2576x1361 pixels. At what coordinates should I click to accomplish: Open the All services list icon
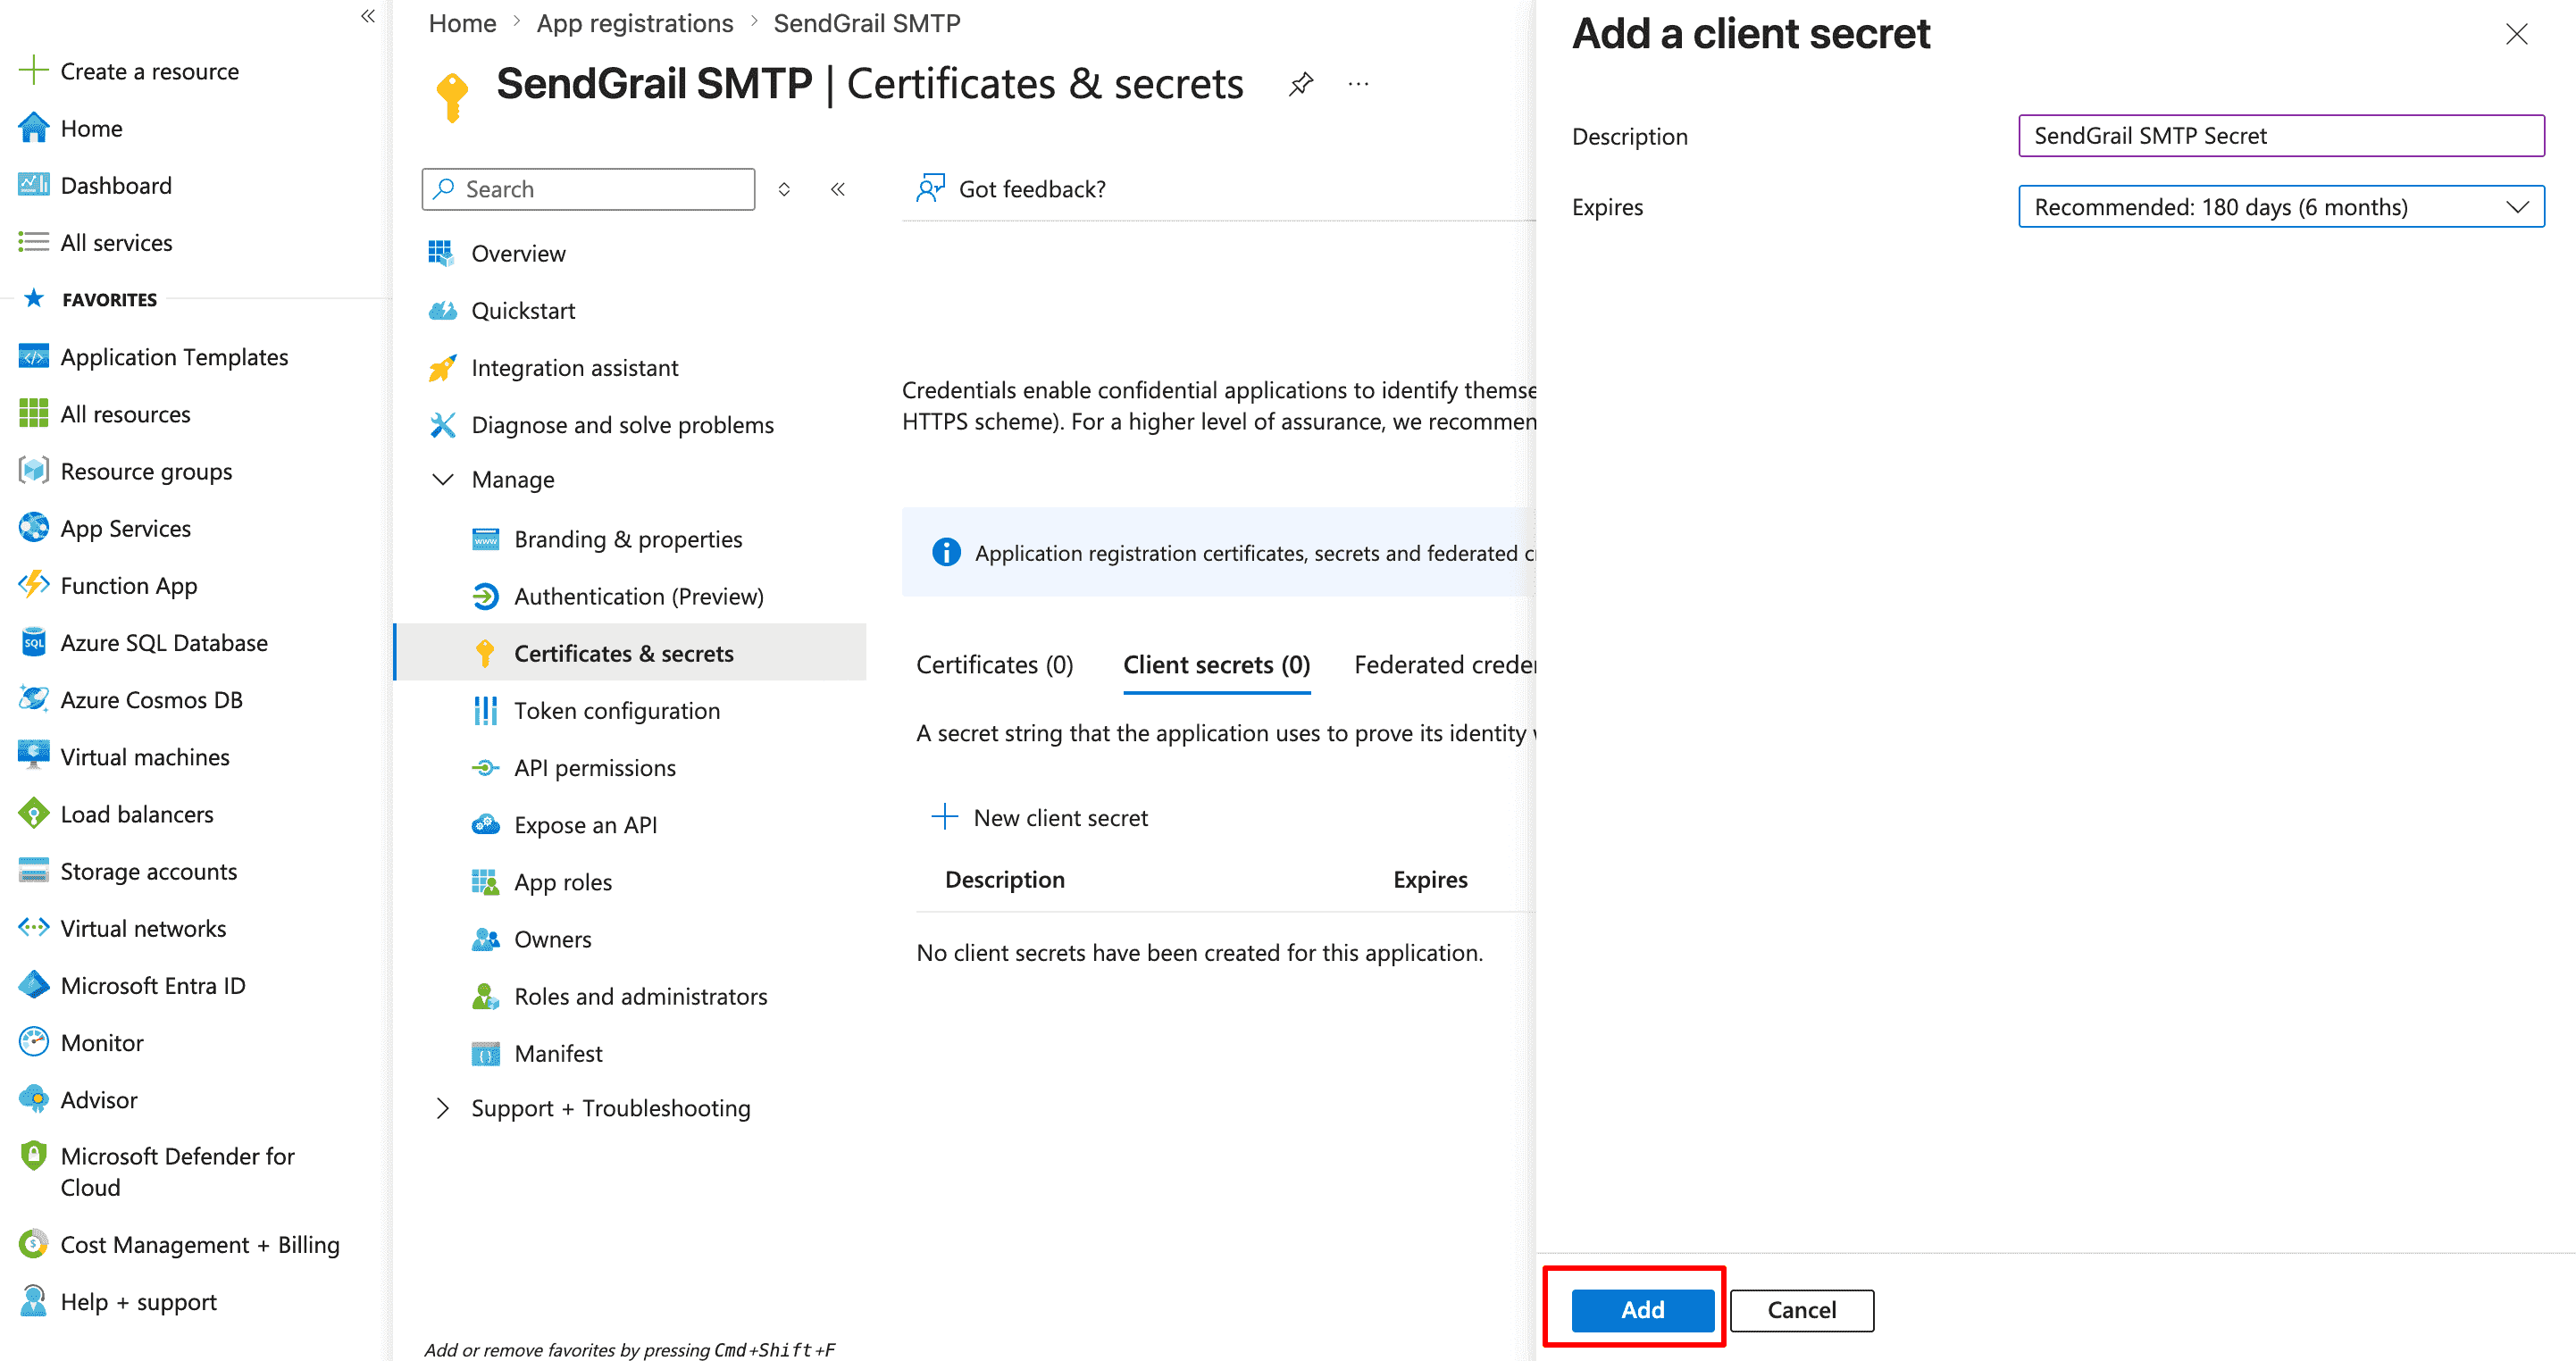(x=33, y=242)
